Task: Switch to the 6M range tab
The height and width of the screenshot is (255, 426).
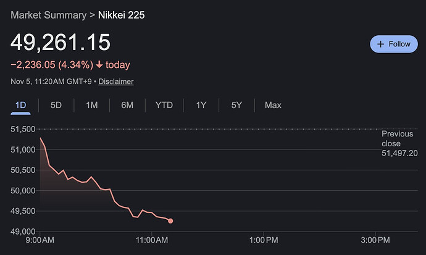Action: click(127, 105)
